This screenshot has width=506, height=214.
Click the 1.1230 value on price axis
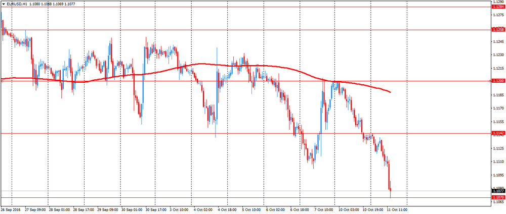[497, 55]
